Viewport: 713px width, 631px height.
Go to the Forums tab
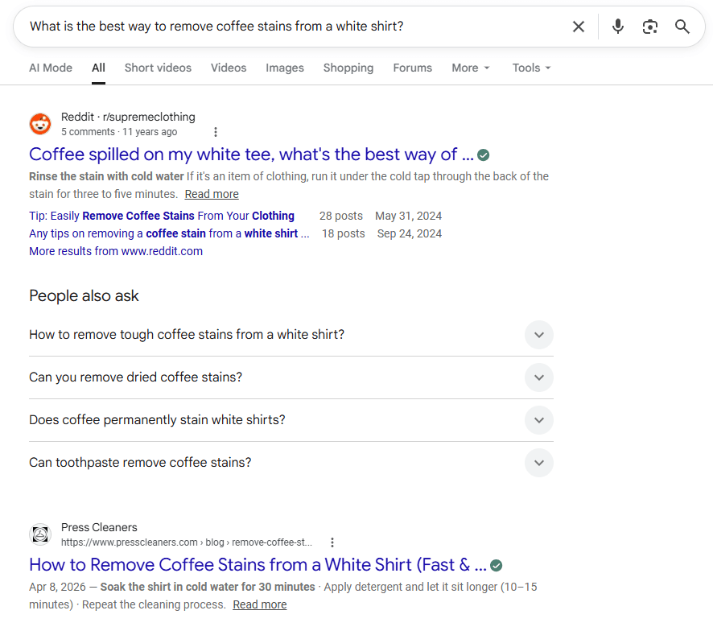click(x=413, y=68)
